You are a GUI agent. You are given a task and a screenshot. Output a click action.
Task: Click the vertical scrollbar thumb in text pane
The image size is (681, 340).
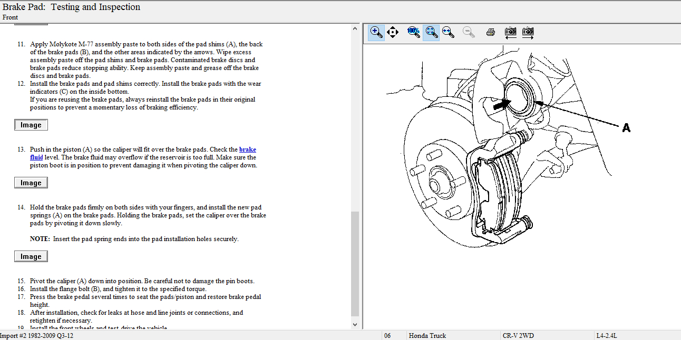click(355, 263)
